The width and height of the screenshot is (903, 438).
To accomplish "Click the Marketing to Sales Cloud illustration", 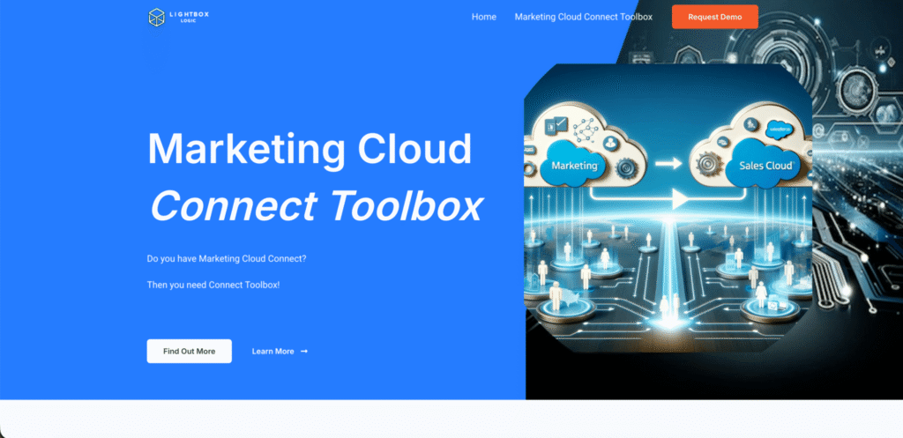I will point(668,208).
